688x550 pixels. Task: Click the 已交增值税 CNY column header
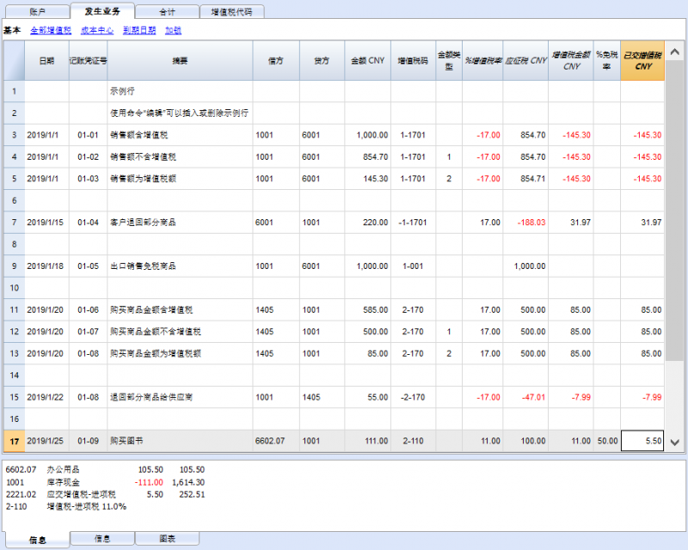(642, 61)
